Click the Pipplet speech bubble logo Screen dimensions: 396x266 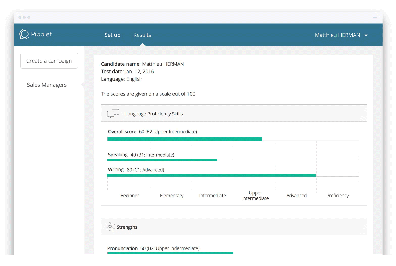tap(24, 34)
